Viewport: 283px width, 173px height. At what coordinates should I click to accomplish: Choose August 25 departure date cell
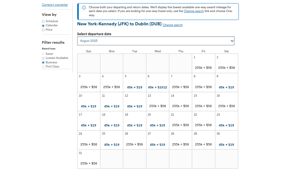(x=112, y=144)
